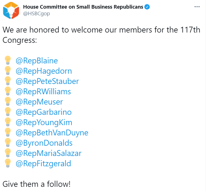Viewport: 206px width, 191px height.
Task: Visit the @RepPeteStauber profile link
Action: 47,81
